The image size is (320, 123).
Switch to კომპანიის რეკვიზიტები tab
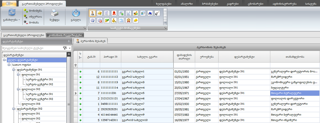pyautogui.click(x=65, y=35)
